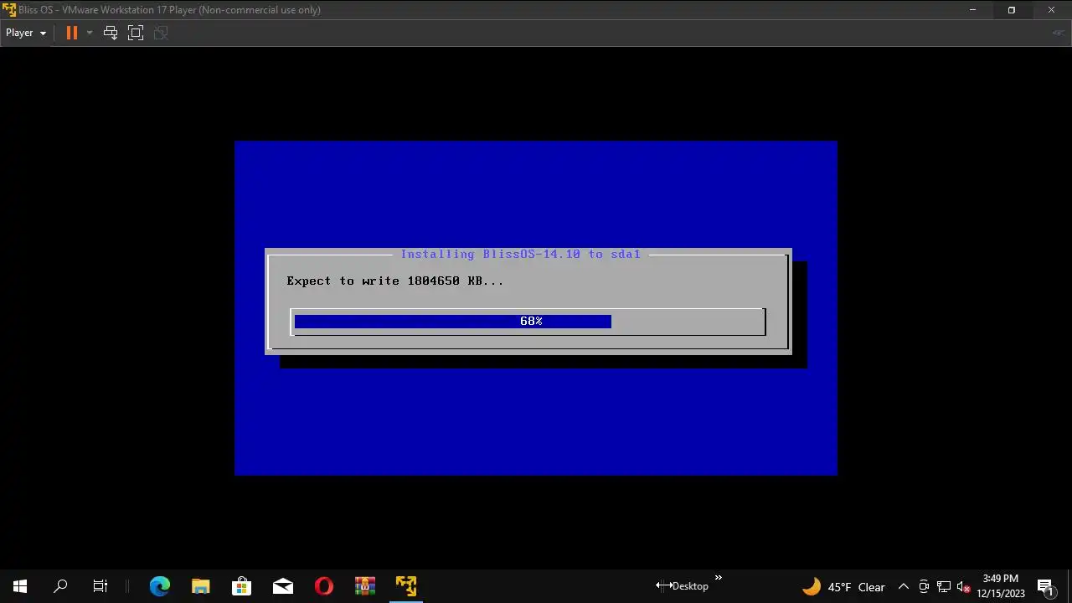Click the greyed-out Unity mode icon
Screen dimensions: 1072x603
pyautogui.click(x=161, y=33)
